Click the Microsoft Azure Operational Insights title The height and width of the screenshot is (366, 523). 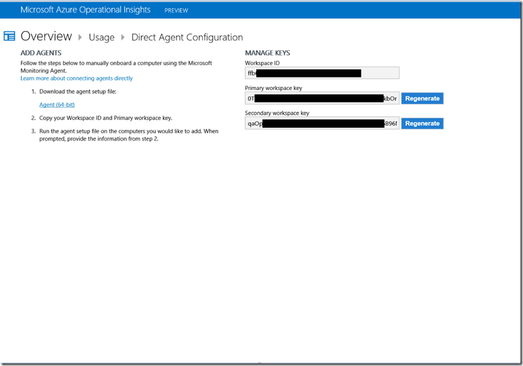pos(85,10)
